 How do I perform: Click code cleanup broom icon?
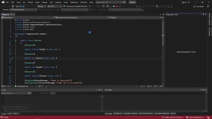pos(40,86)
